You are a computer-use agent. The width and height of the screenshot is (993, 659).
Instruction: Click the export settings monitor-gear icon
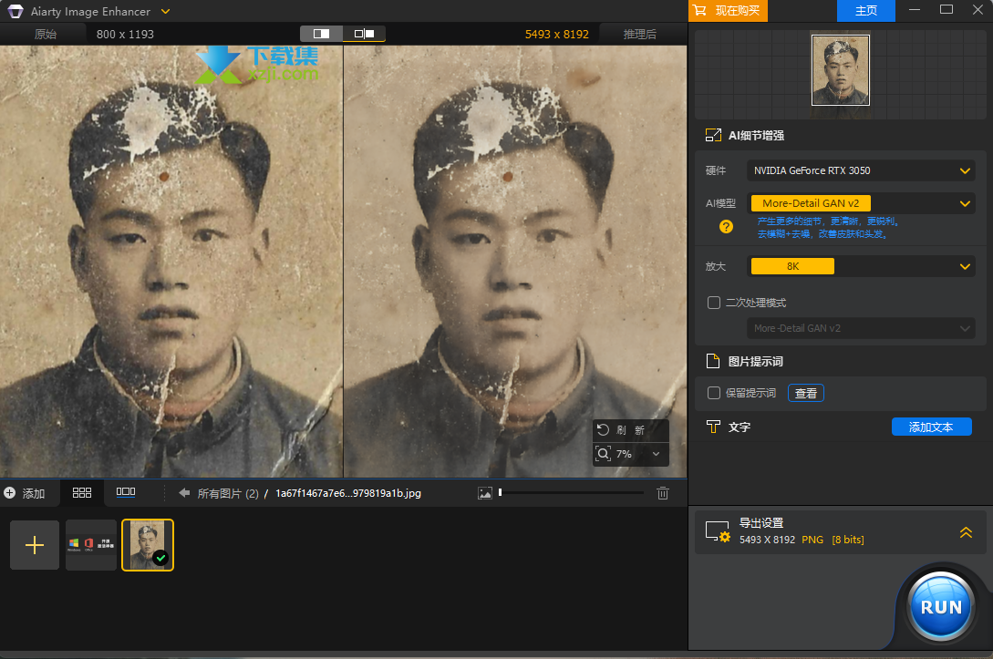tap(718, 531)
